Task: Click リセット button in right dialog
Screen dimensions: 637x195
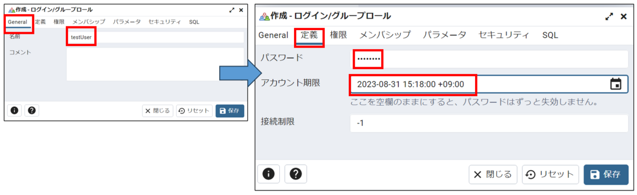Action: click(x=551, y=174)
